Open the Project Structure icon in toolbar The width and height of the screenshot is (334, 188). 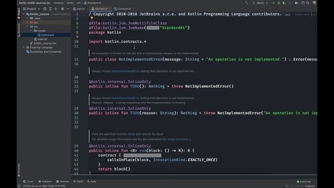coord(303,3)
